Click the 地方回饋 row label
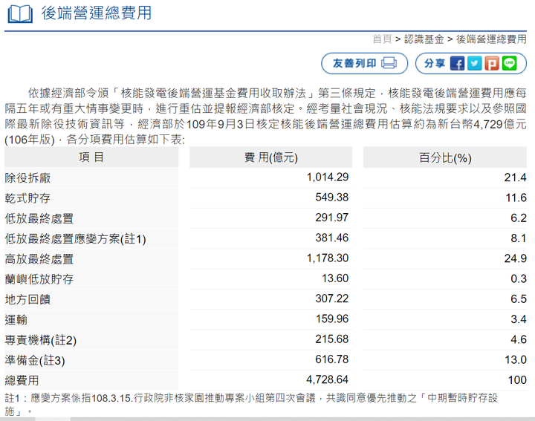 [x=27, y=300]
